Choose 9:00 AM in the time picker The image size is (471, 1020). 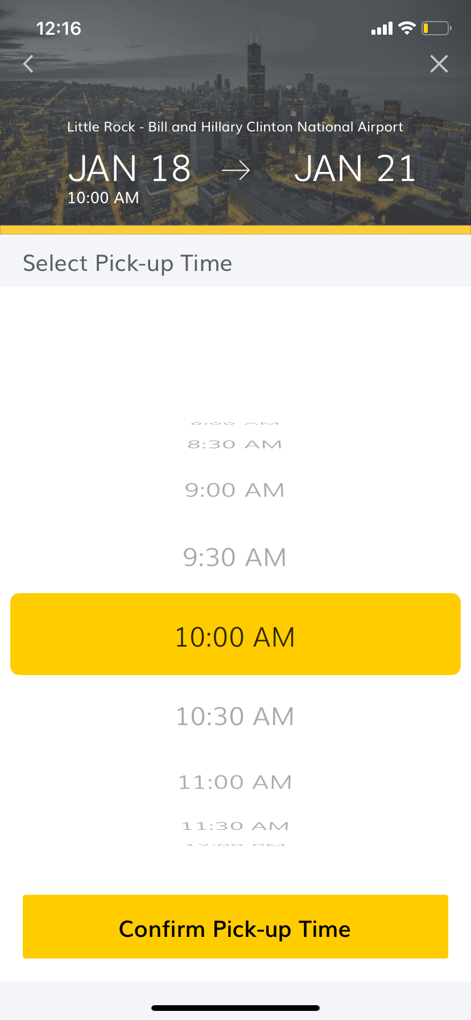[235, 490]
